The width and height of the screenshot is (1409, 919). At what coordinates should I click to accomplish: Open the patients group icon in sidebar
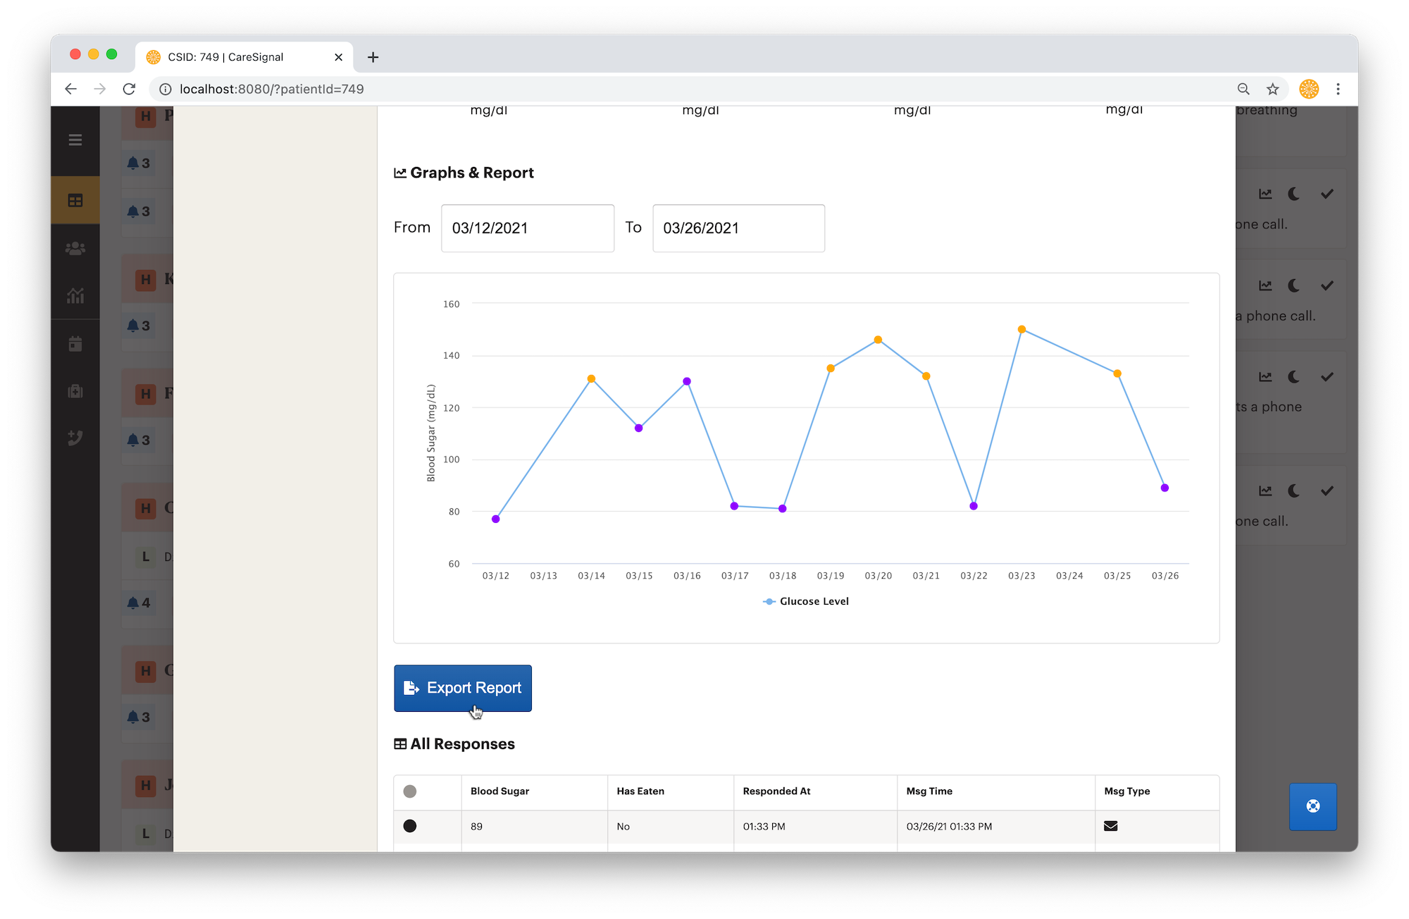(x=75, y=248)
